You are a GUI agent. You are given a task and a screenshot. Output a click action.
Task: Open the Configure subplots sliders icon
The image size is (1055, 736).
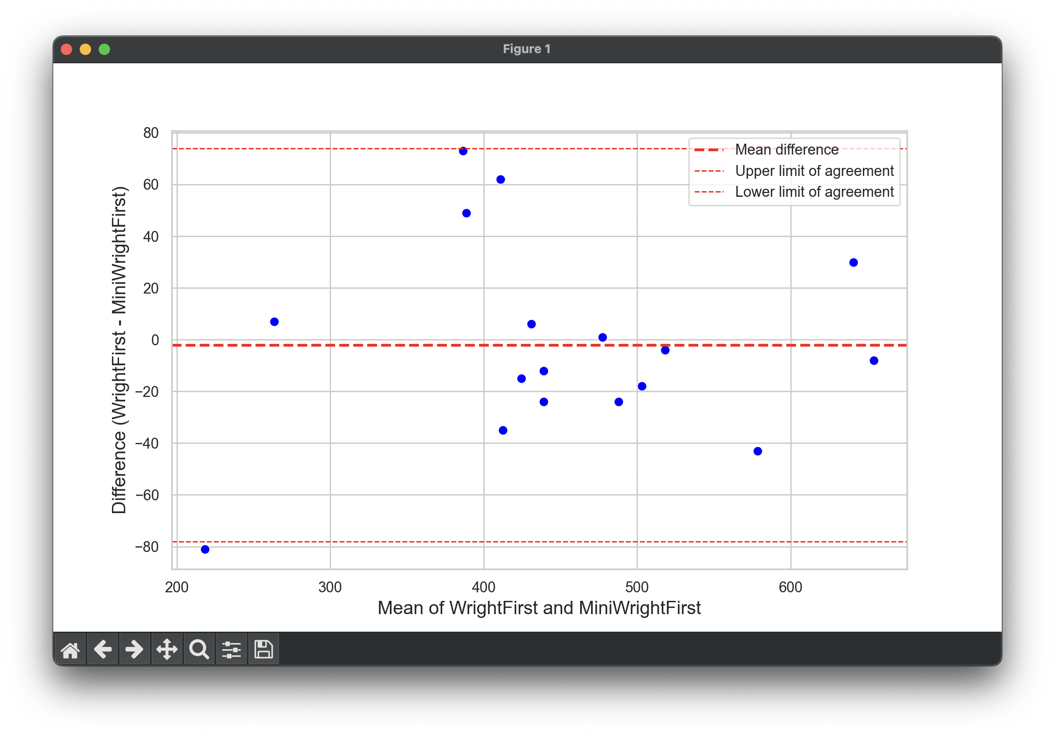pyautogui.click(x=231, y=649)
